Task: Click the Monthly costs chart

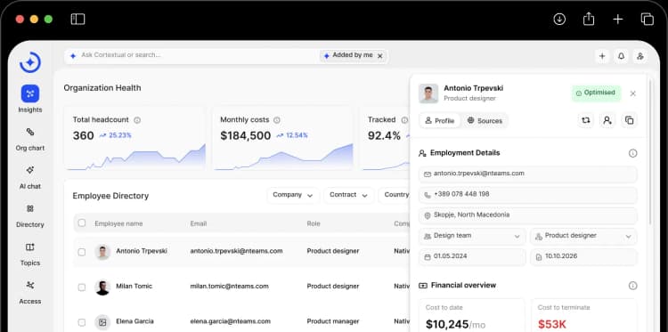Action: click(x=284, y=158)
